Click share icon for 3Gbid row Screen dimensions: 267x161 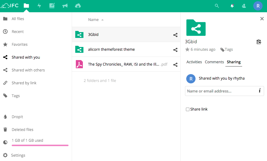[x=175, y=35]
